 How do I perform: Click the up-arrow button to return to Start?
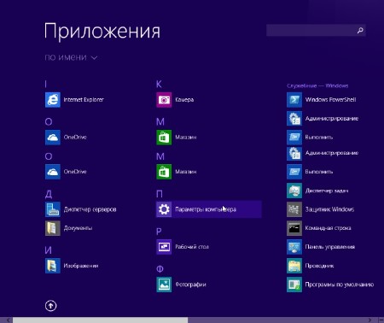pyautogui.click(x=50, y=306)
